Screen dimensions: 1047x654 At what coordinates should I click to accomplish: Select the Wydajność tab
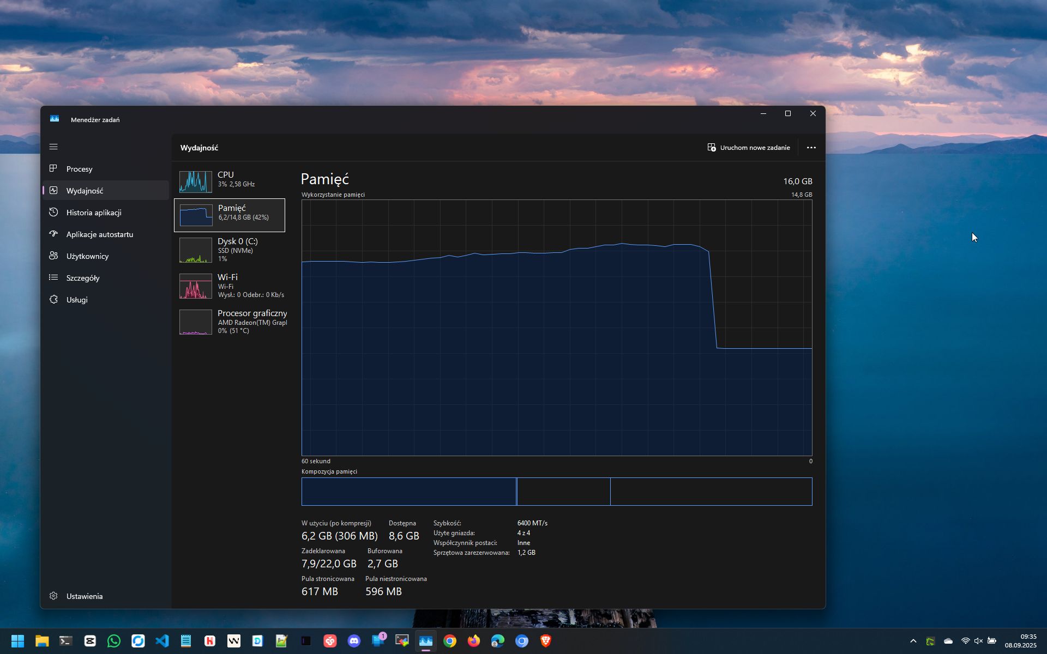(85, 191)
